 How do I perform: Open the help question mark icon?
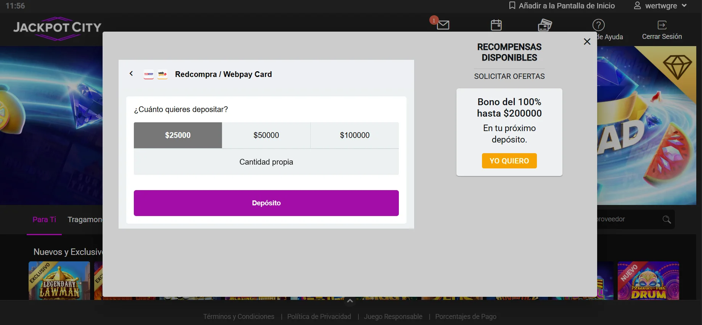click(x=598, y=25)
